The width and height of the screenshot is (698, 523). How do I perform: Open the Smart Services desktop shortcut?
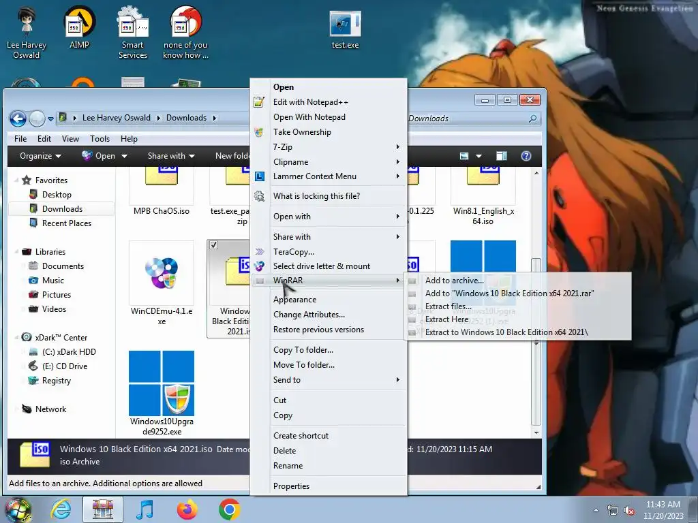point(133,32)
